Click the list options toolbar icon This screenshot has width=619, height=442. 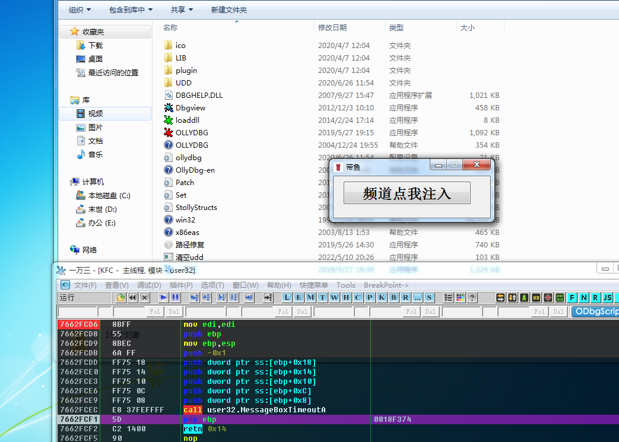448,297
